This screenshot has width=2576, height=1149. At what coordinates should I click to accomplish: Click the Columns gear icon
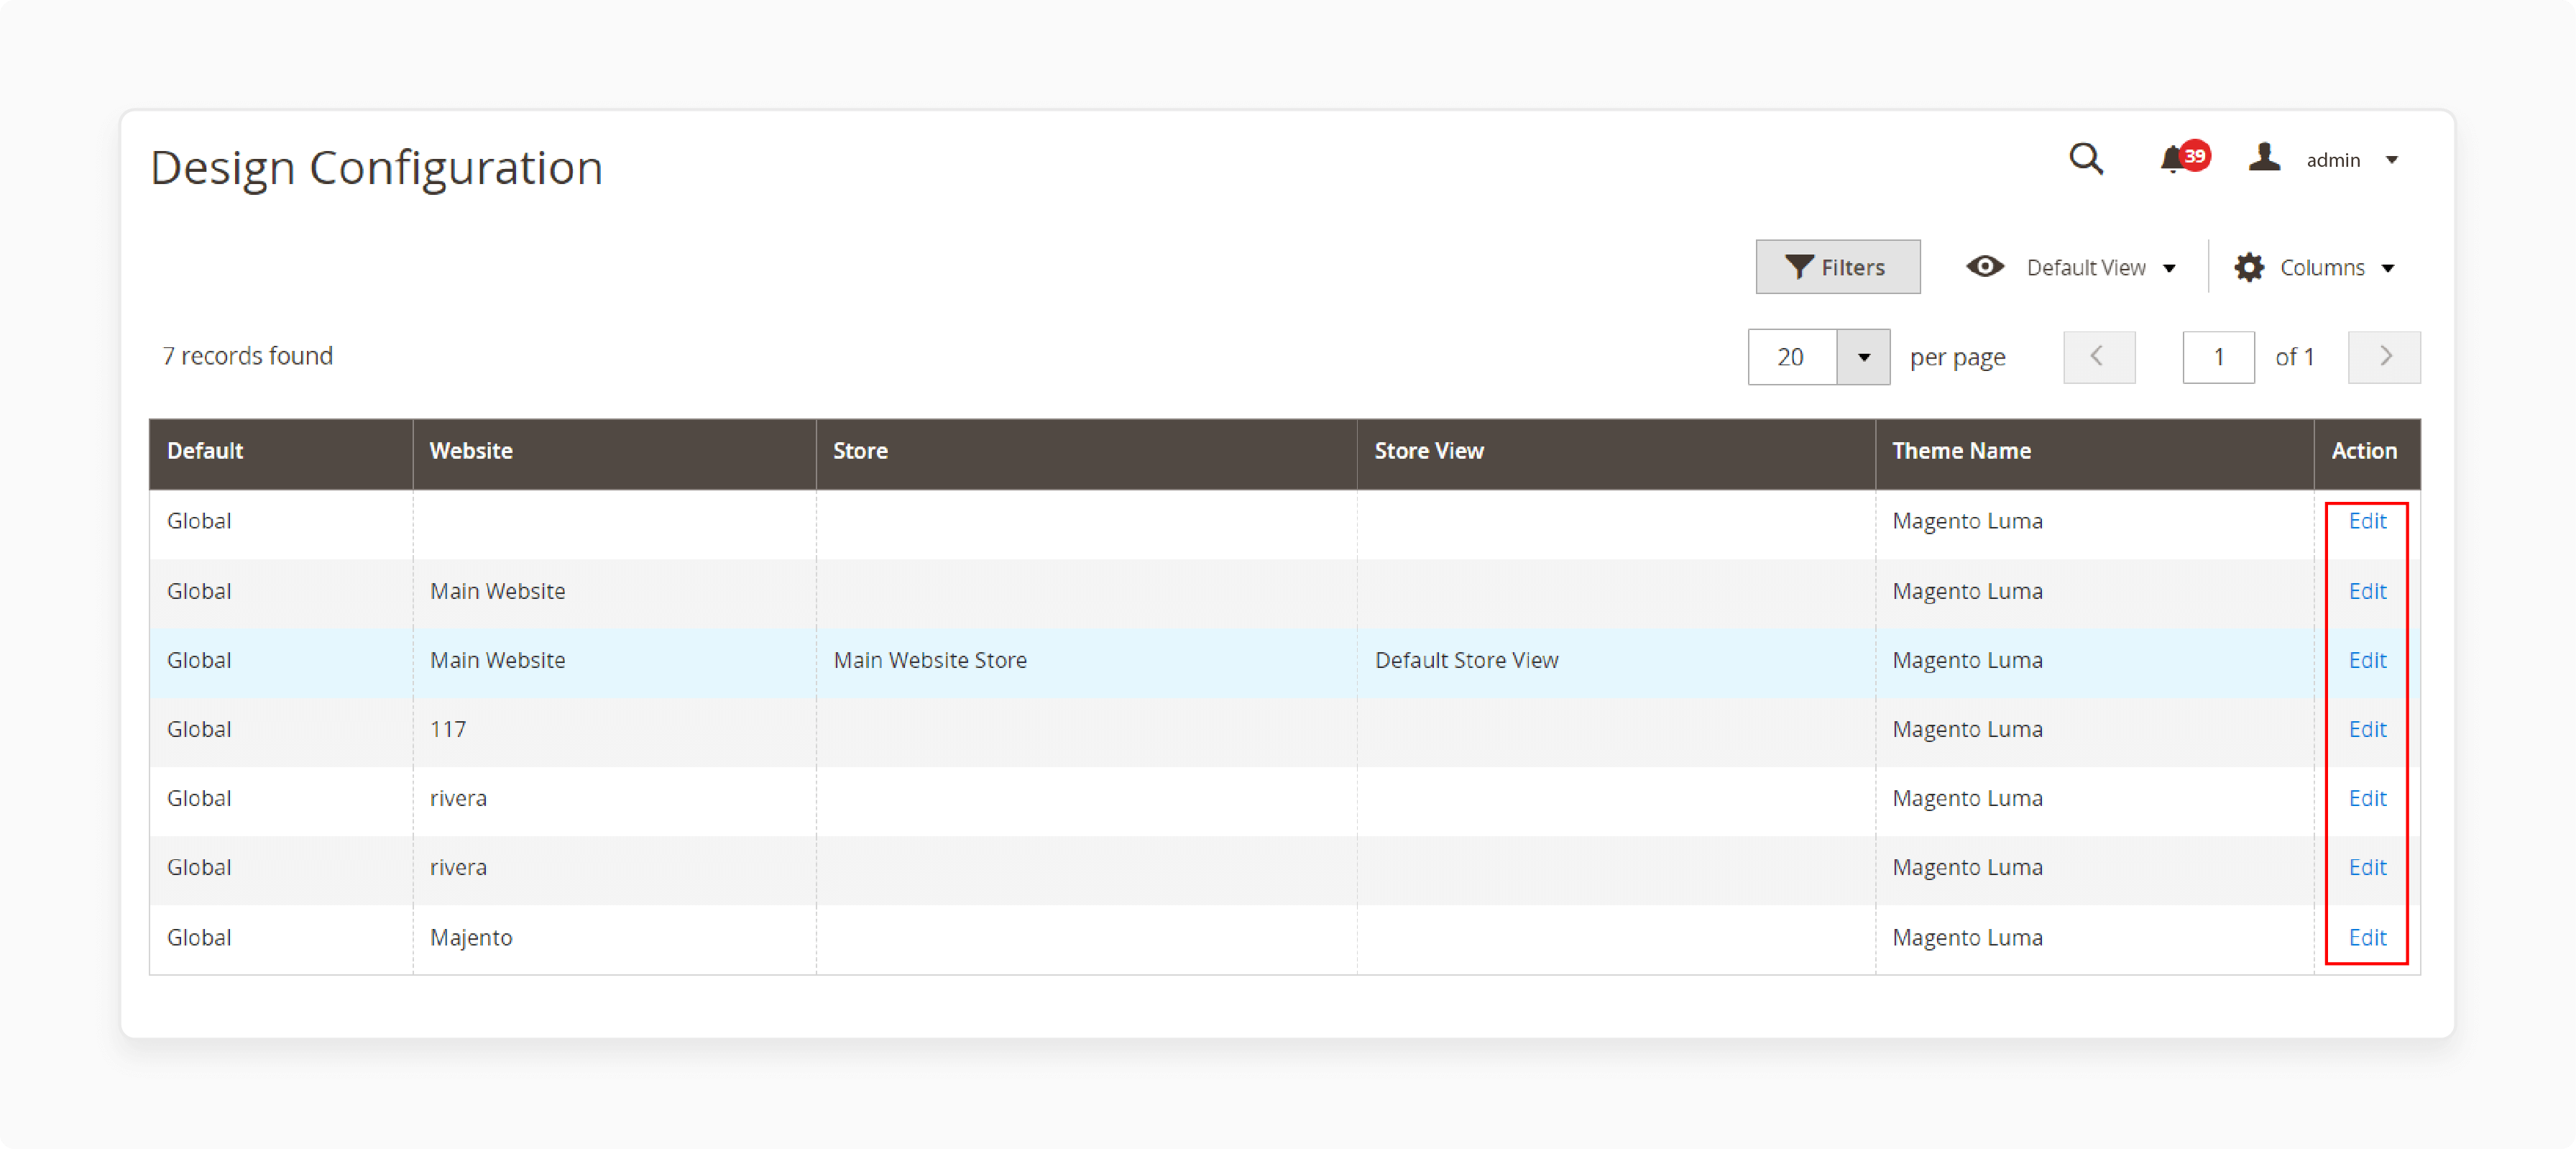coord(2249,268)
